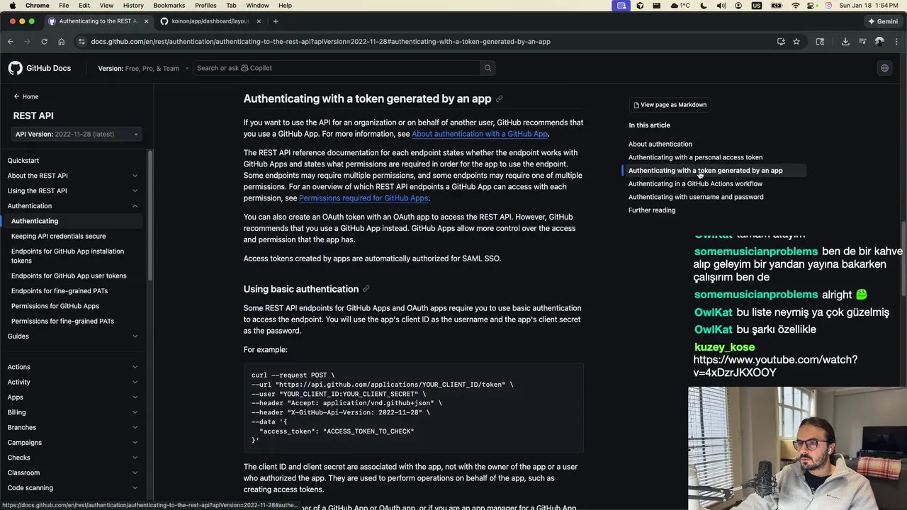Click the page vertical scrollbar
The height and width of the screenshot is (510, 907).
(903, 259)
